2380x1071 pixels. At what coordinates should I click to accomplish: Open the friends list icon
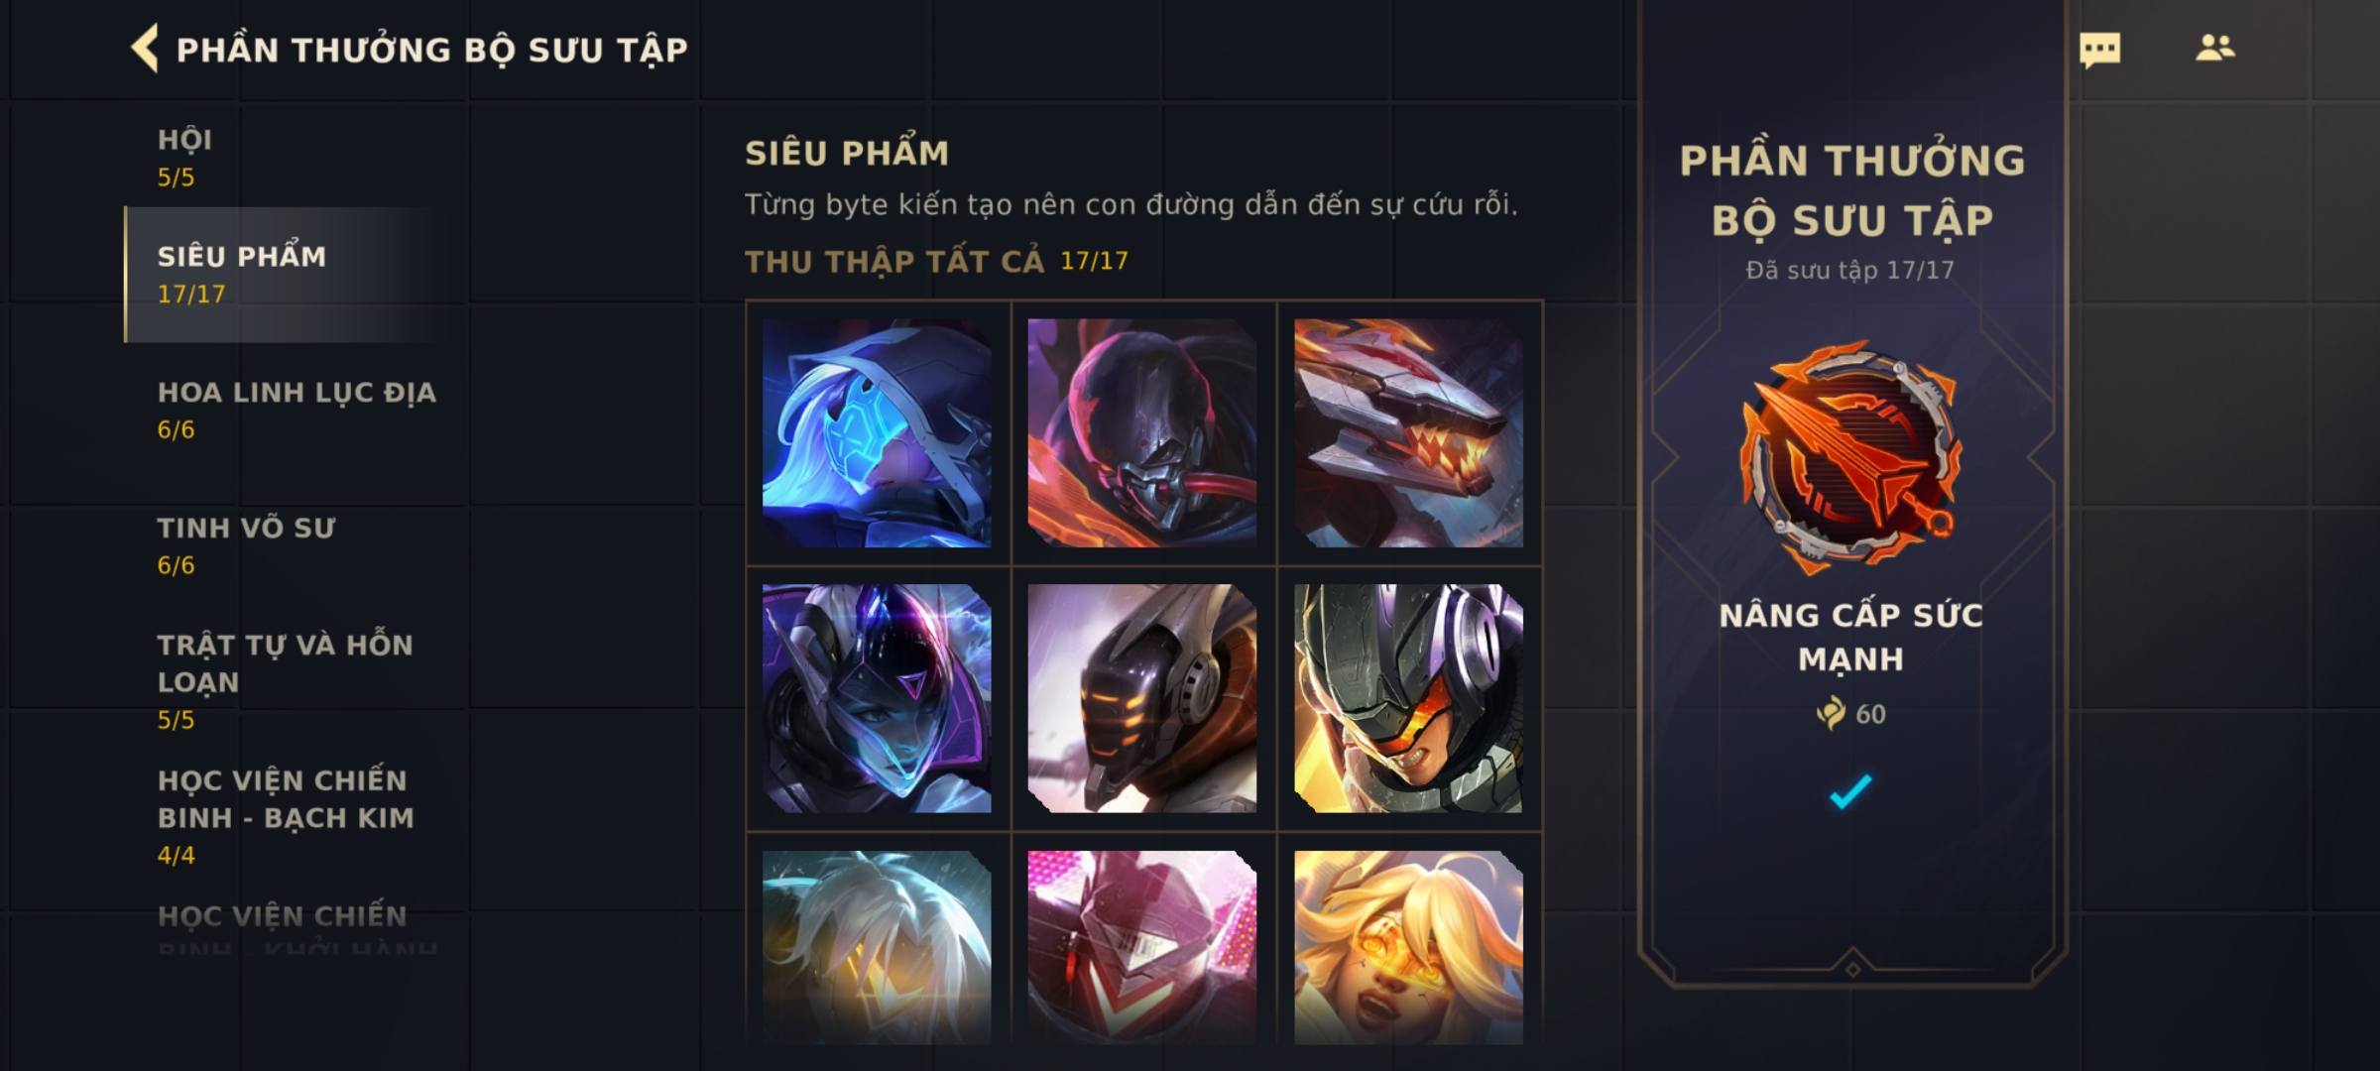point(2214,48)
